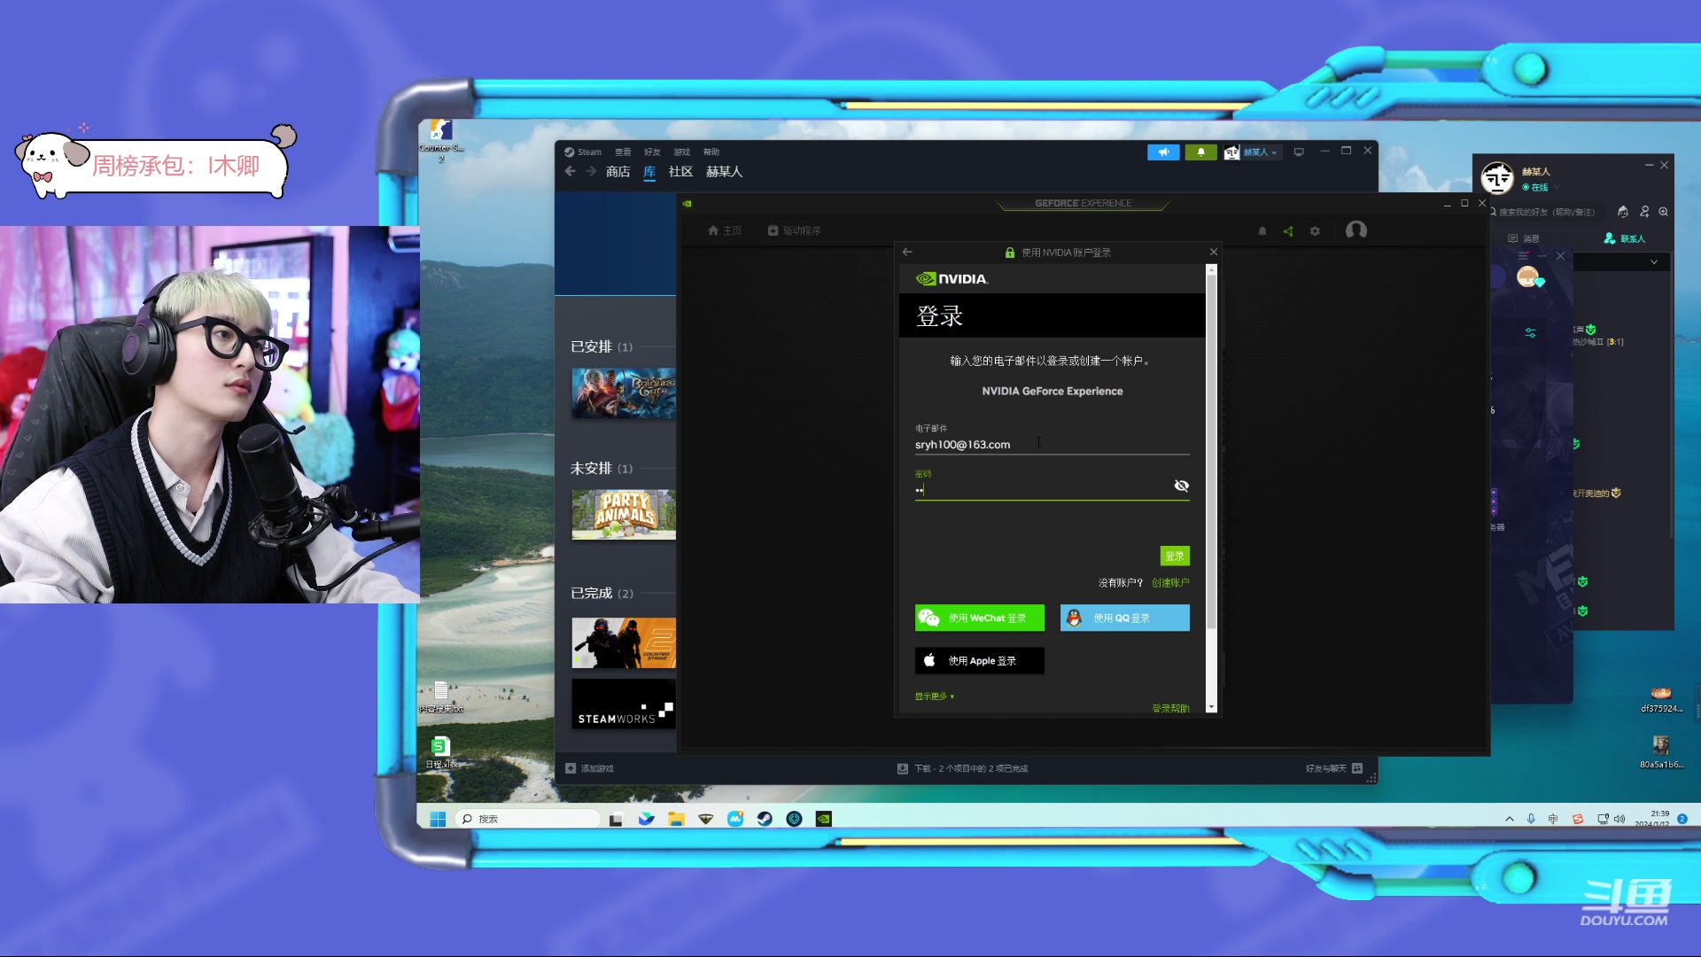Select Baldur's Gate game thumbnail

point(624,393)
